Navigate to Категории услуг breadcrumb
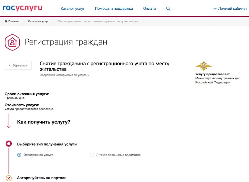Image resolution: width=249 pixels, height=182 pixels. [x=38, y=21]
